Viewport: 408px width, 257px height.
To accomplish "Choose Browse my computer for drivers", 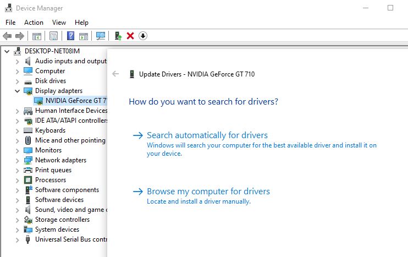I will pyautogui.click(x=208, y=192).
